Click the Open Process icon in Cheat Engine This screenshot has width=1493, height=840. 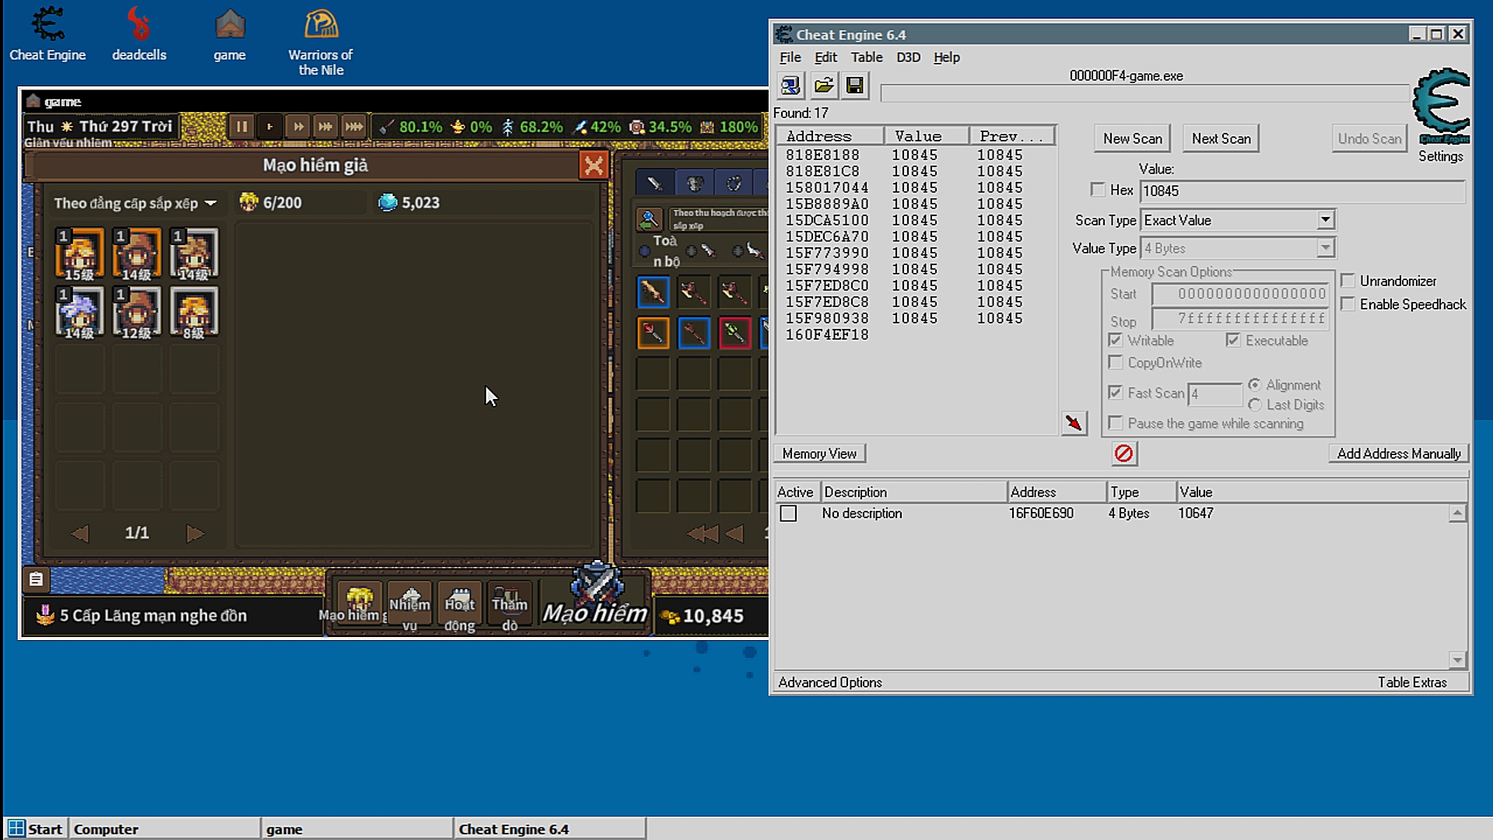tap(790, 86)
